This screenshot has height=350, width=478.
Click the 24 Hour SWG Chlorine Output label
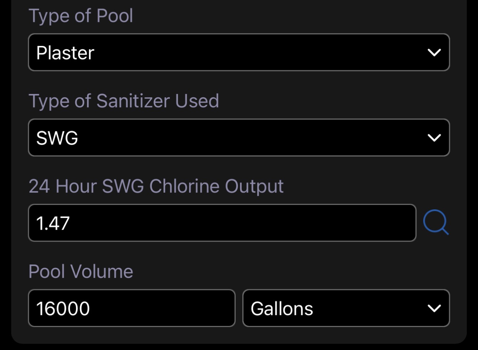pos(156,186)
